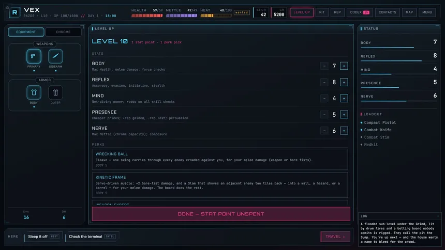This screenshot has height=250, width=445.
Task: Click the log text about the Sump
Action: tap(399, 233)
